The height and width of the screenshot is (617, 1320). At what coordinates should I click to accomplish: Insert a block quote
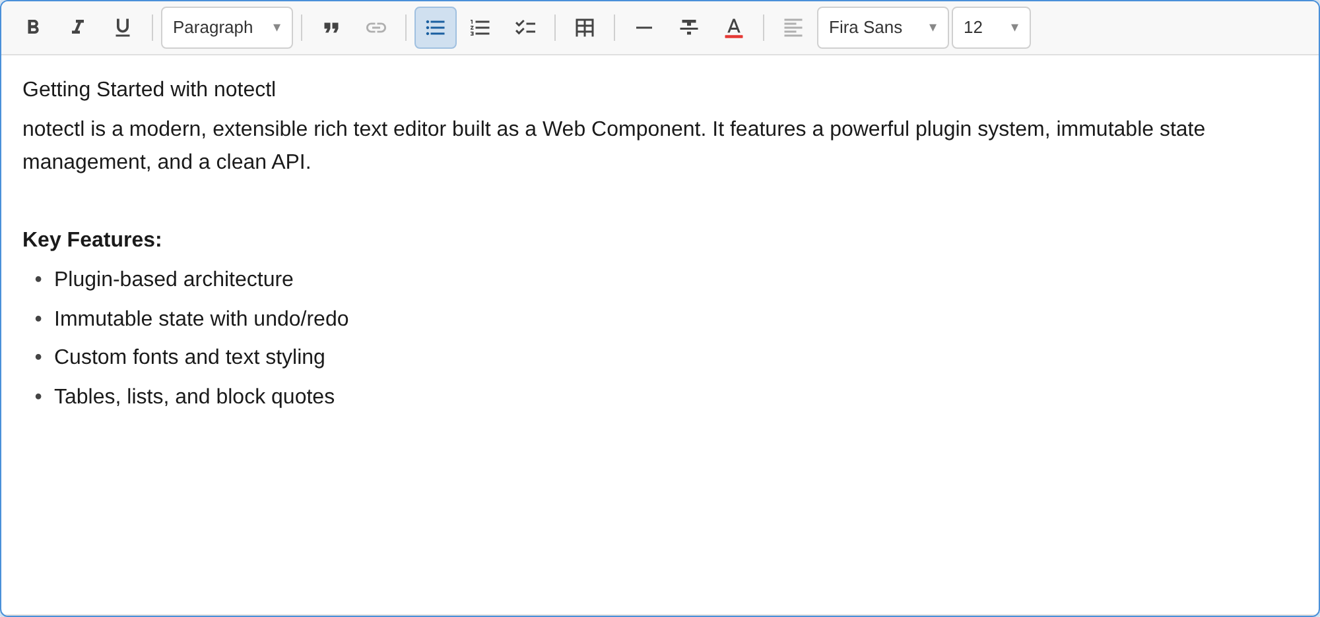coord(332,27)
